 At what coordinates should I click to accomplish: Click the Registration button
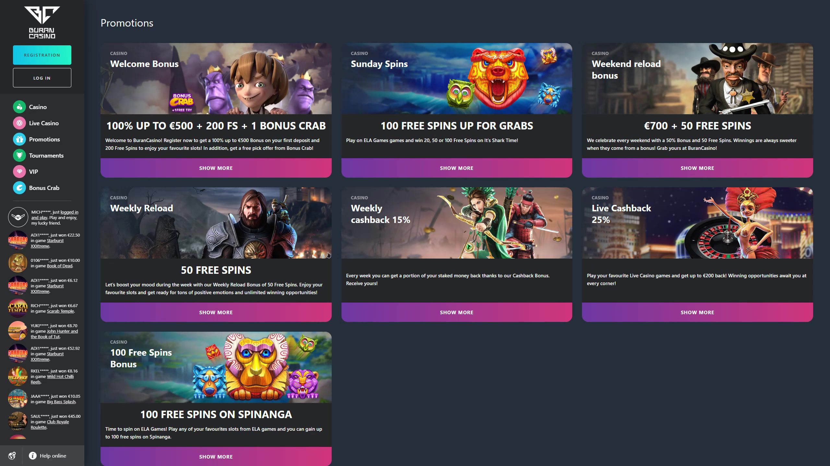click(x=42, y=55)
